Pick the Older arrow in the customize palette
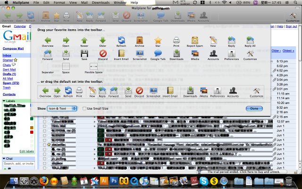The width and height of the screenshot is (302, 189). [103, 42]
